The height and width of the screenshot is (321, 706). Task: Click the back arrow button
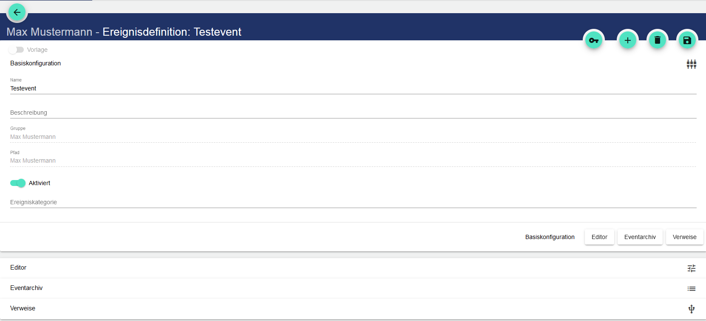(x=17, y=12)
